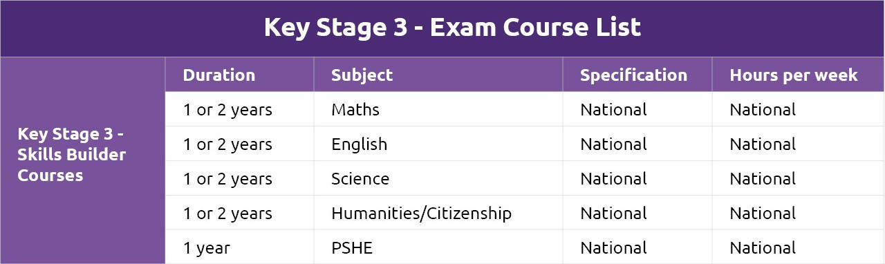The image size is (885, 264).
Task: Click the Hours per week column header
Action: (799, 75)
